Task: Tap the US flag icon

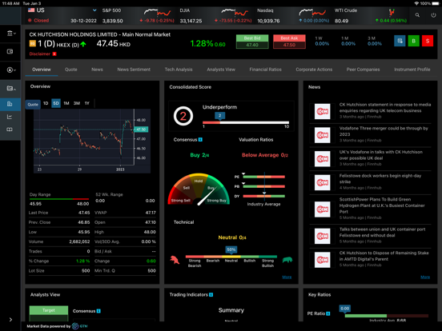Action: (x=31, y=10)
